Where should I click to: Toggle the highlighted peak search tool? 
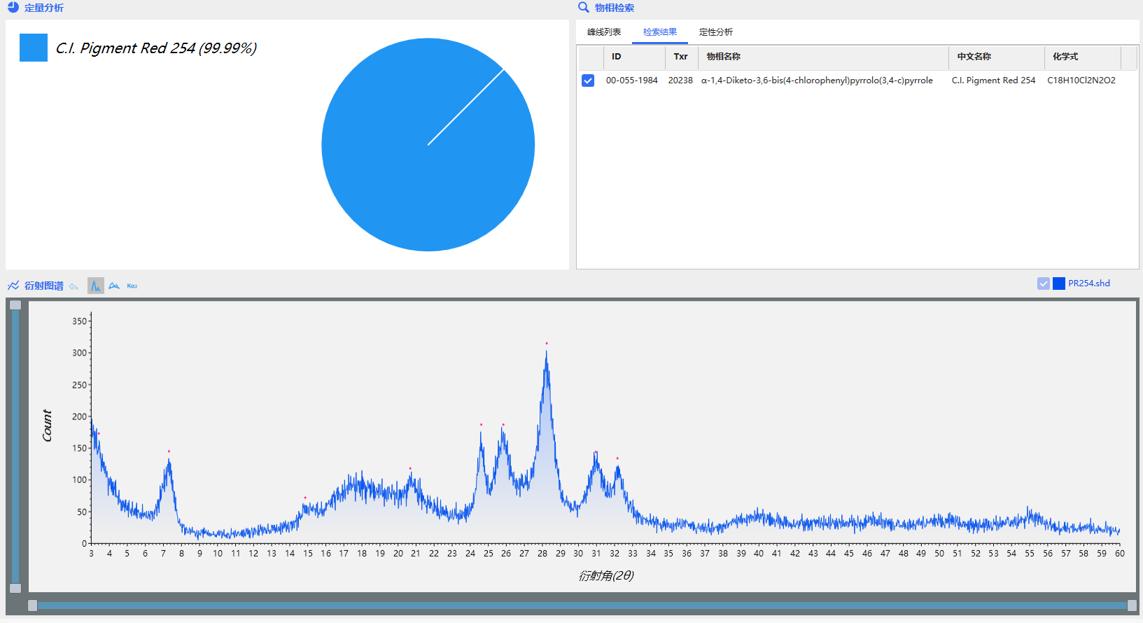tap(95, 286)
